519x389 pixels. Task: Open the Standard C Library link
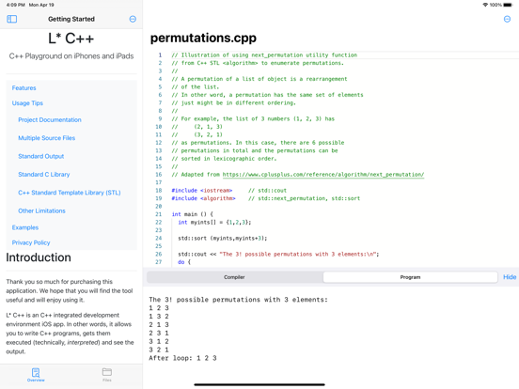pos(44,175)
